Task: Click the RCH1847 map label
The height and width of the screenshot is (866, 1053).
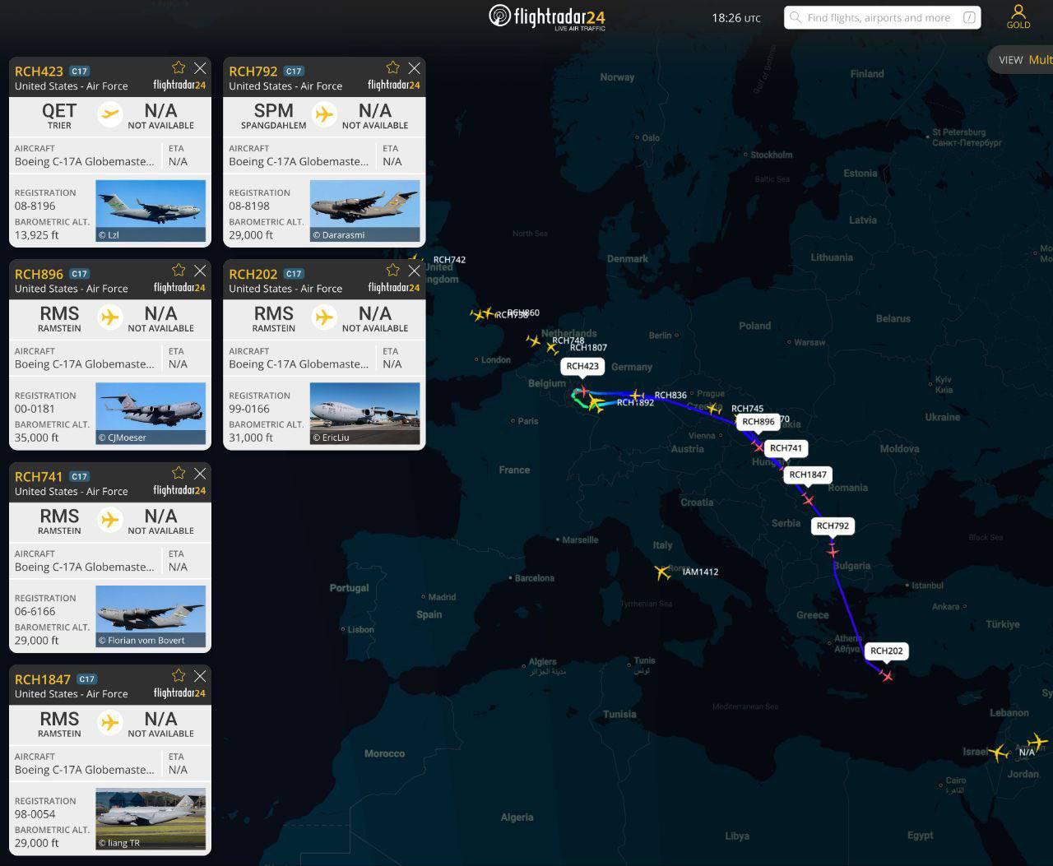Action: pos(808,475)
